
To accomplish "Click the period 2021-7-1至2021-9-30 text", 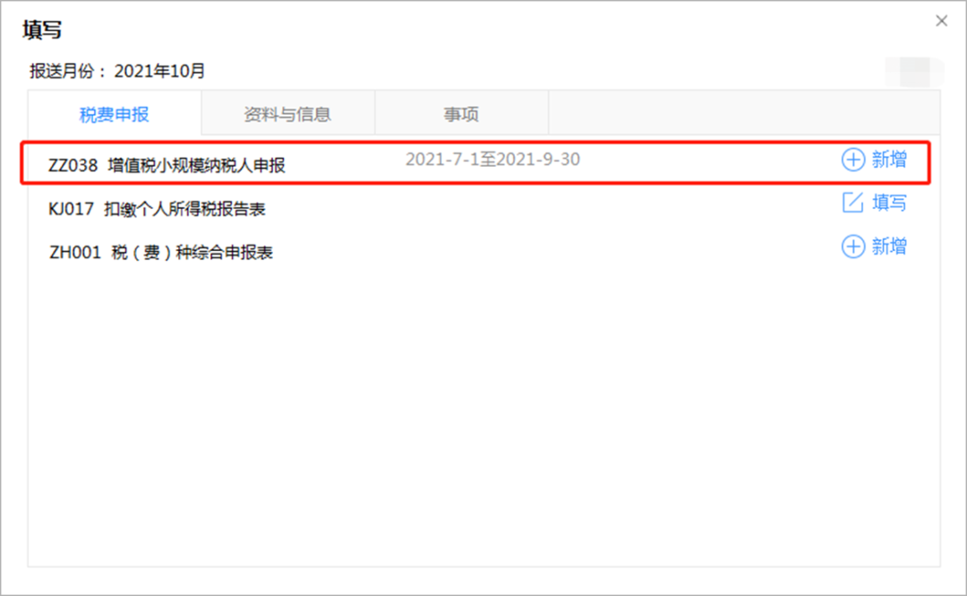I will pyautogui.click(x=492, y=160).
